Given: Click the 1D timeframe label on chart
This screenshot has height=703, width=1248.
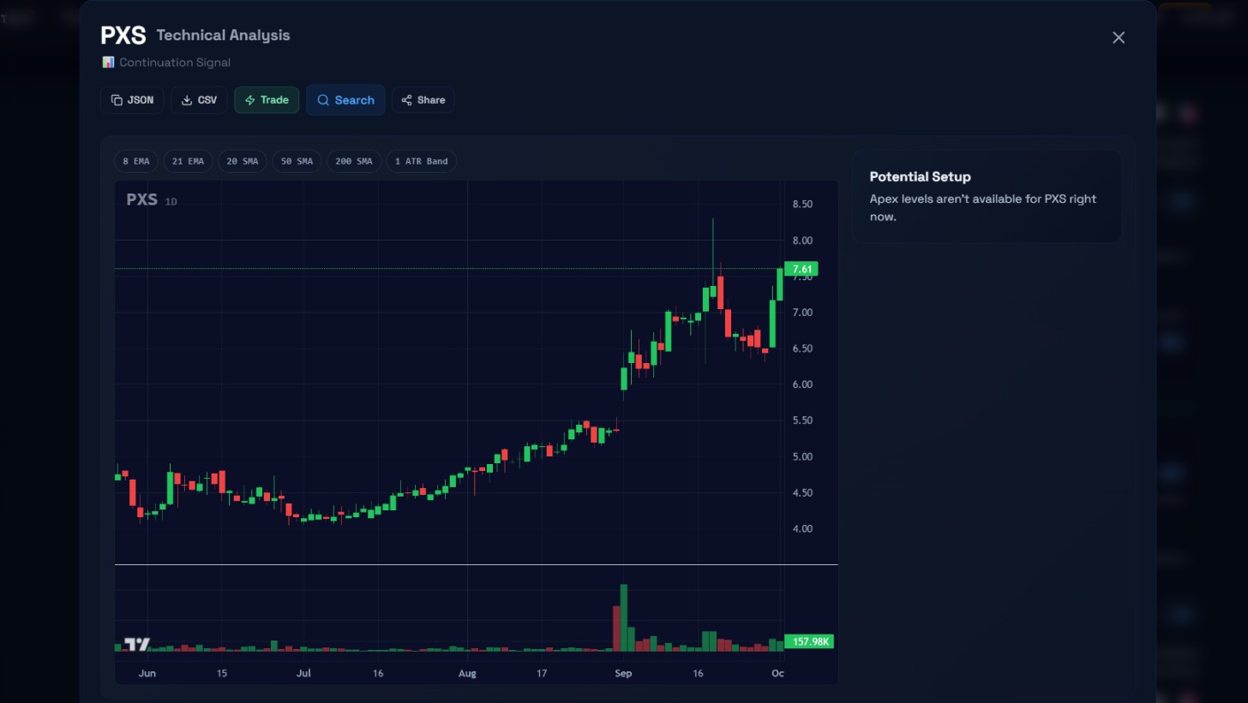Looking at the screenshot, I should pyautogui.click(x=171, y=202).
